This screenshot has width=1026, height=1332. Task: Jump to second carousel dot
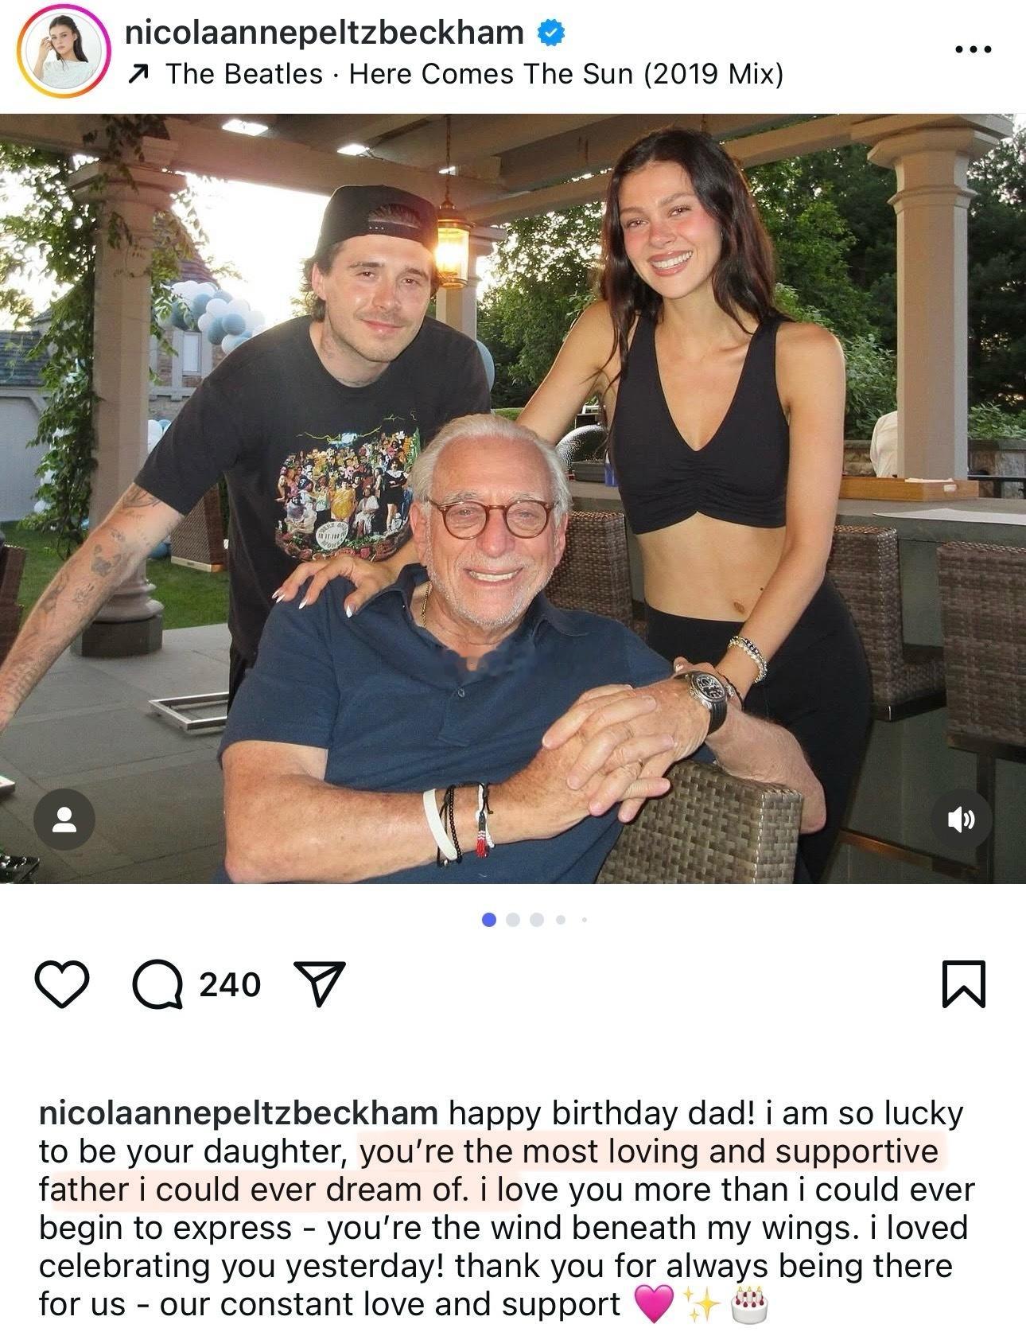(x=513, y=920)
